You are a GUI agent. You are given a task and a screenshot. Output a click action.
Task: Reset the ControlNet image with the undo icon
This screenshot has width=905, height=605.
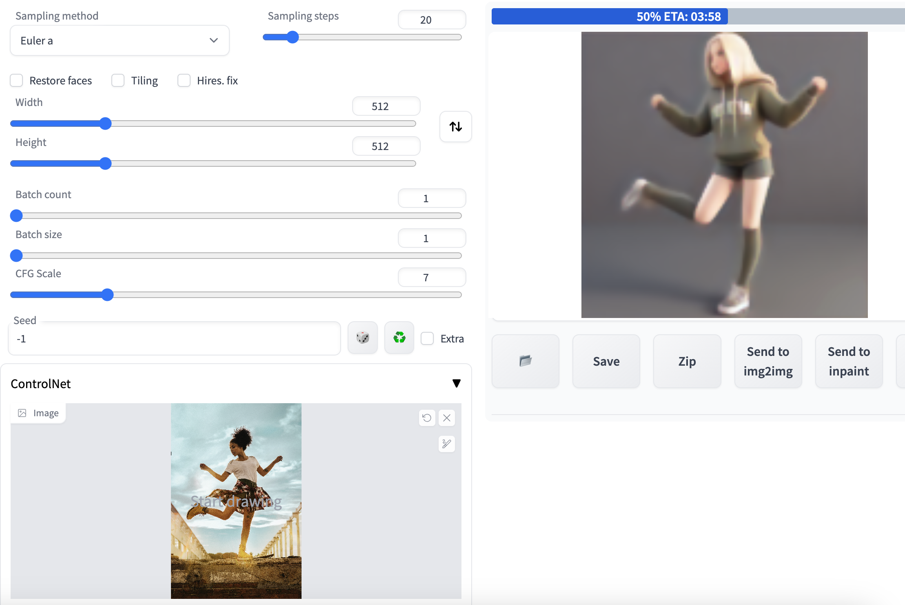pyautogui.click(x=427, y=418)
